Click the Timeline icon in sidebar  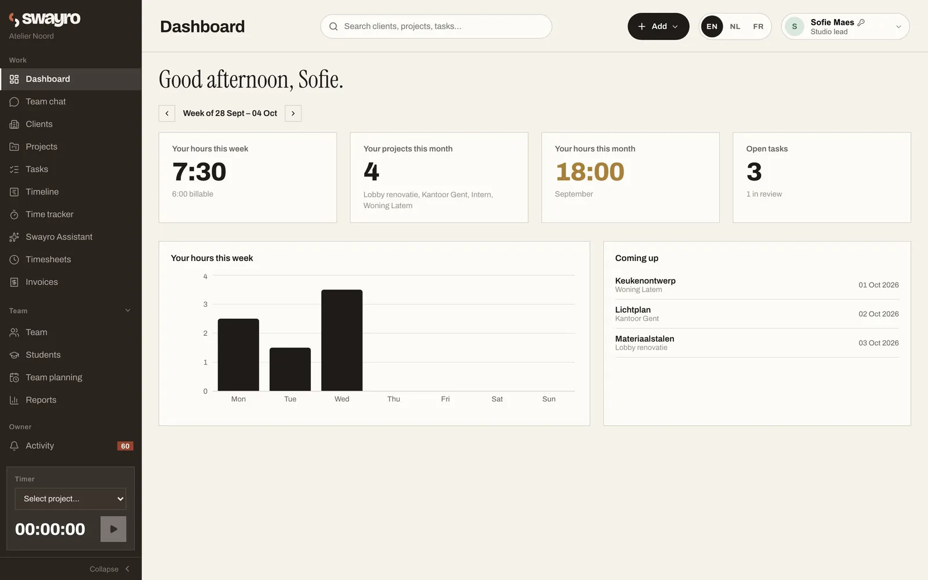pyautogui.click(x=14, y=192)
